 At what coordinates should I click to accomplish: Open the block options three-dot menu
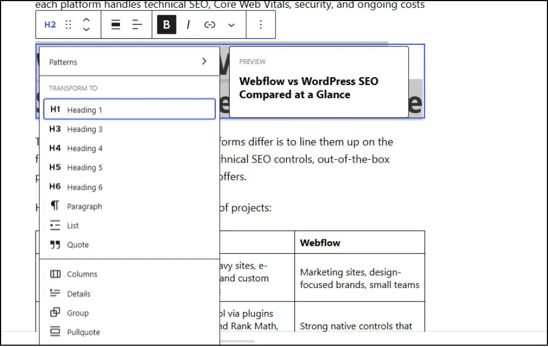tap(261, 25)
